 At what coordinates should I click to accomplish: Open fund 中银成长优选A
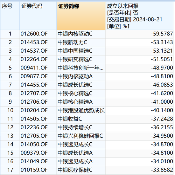(75, 153)
